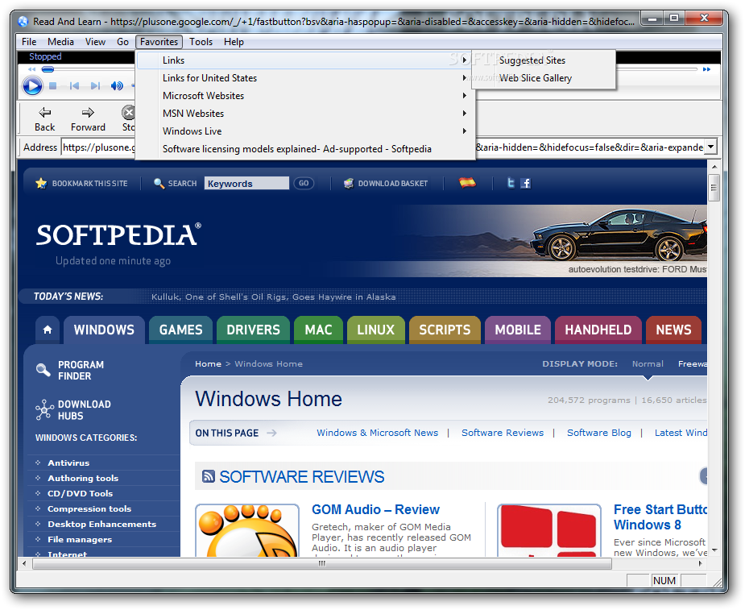Stop the media using the square Stop button
The height and width of the screenshot is (610, 745).
tap(52, 86)
